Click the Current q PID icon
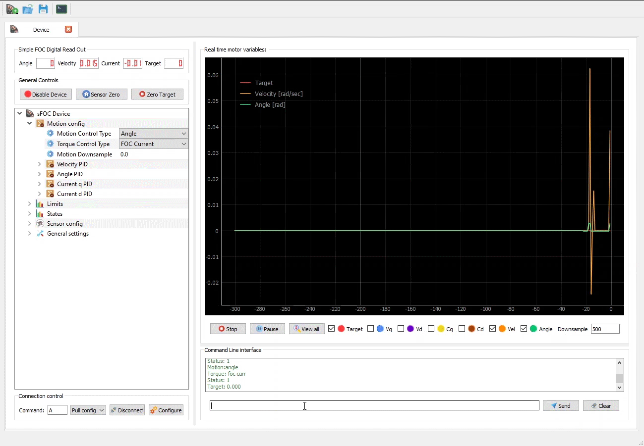 tap(50, 184)
